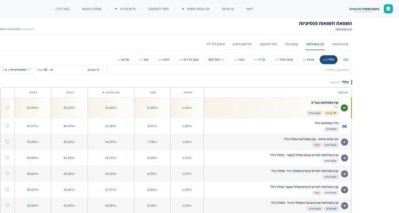Switch to פוליסות חיסכון tab

(x=242, y=44)
